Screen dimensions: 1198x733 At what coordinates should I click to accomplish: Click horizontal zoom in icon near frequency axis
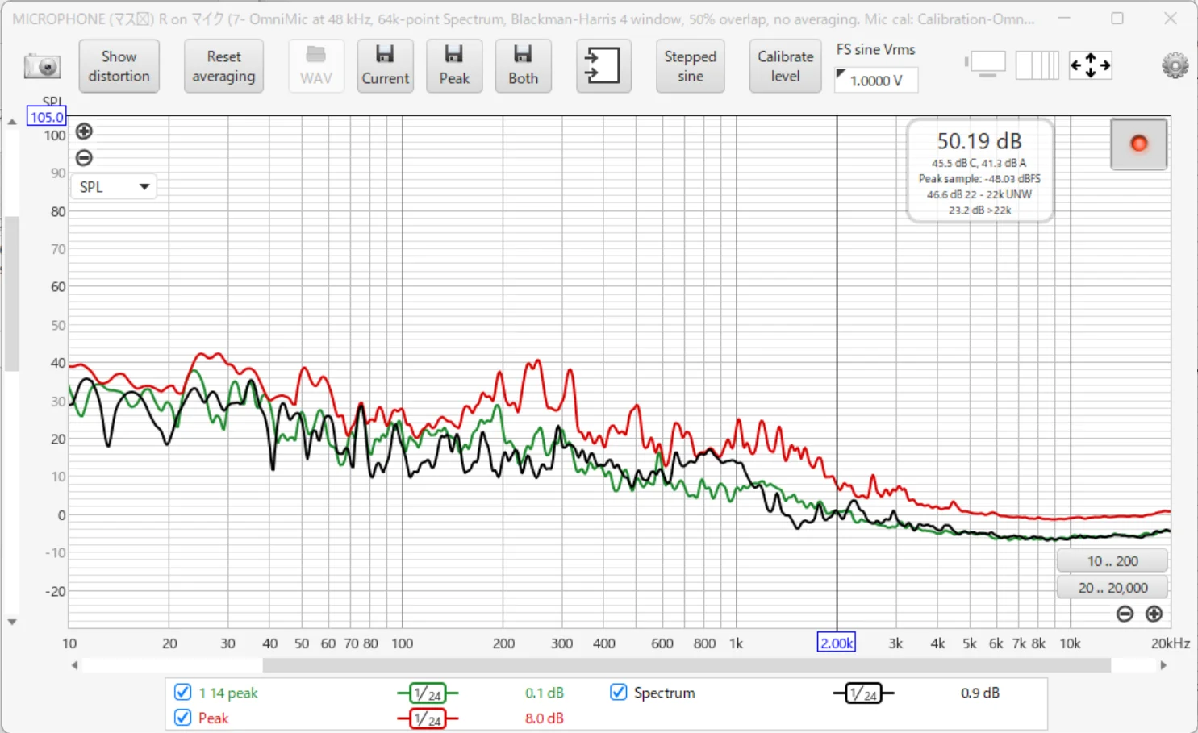(1154, 614)
